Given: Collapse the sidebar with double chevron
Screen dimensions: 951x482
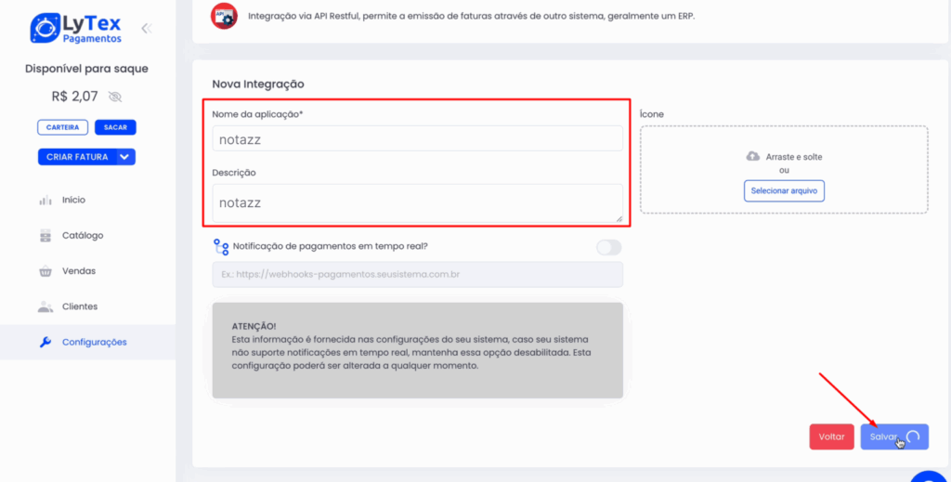Looking at the screenshot, I should [x=146, y=29].
